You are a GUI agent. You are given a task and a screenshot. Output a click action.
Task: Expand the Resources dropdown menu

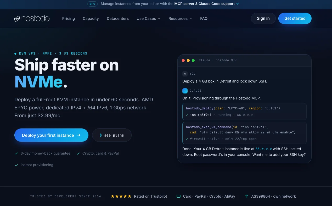pyautogui.click(x=180, y=19)
